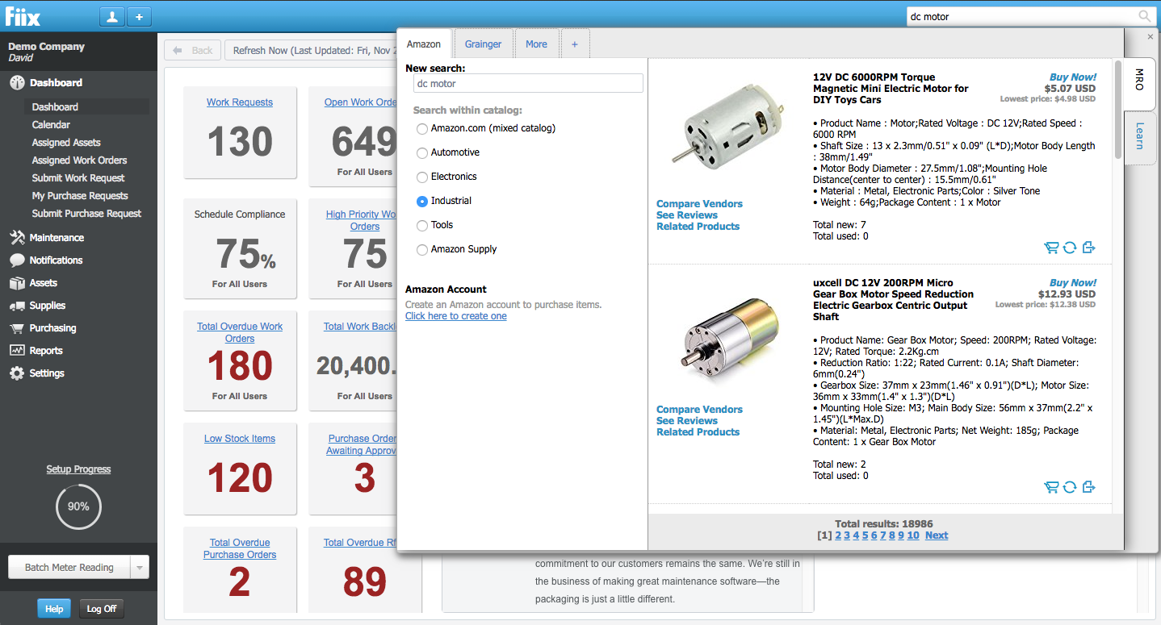The height and width of the screenshot is (625, 1161).
Task: Click the New search input field
Action: click(529, 83)
